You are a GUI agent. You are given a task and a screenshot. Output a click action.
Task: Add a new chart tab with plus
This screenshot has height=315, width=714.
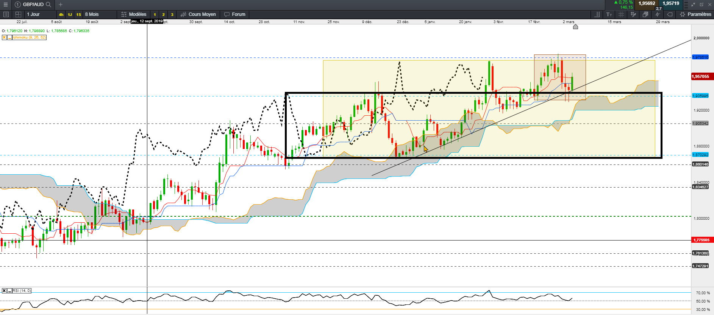click(61, 5)
